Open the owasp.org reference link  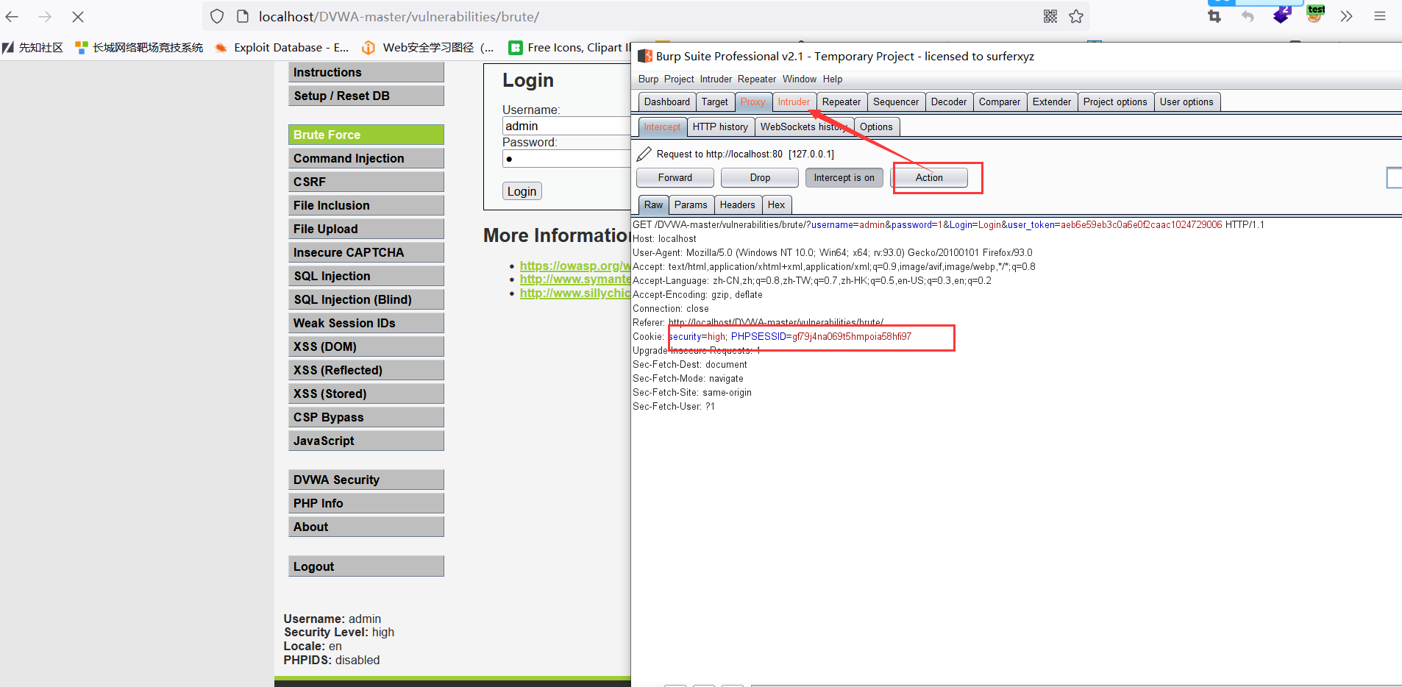(x=575, y=266)
